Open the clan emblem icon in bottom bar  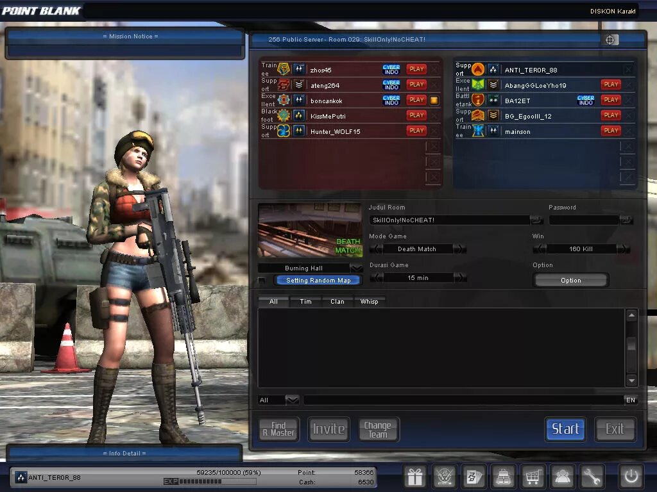point(445,476)
